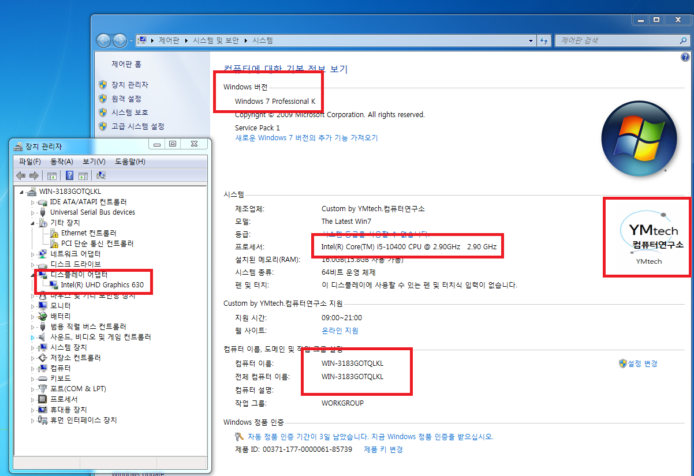Image resolution: width=694 pixels, height=476 pixels.
Task: Open the recent pages dropdown next to Forward
Action: click(x=131, y=41)
